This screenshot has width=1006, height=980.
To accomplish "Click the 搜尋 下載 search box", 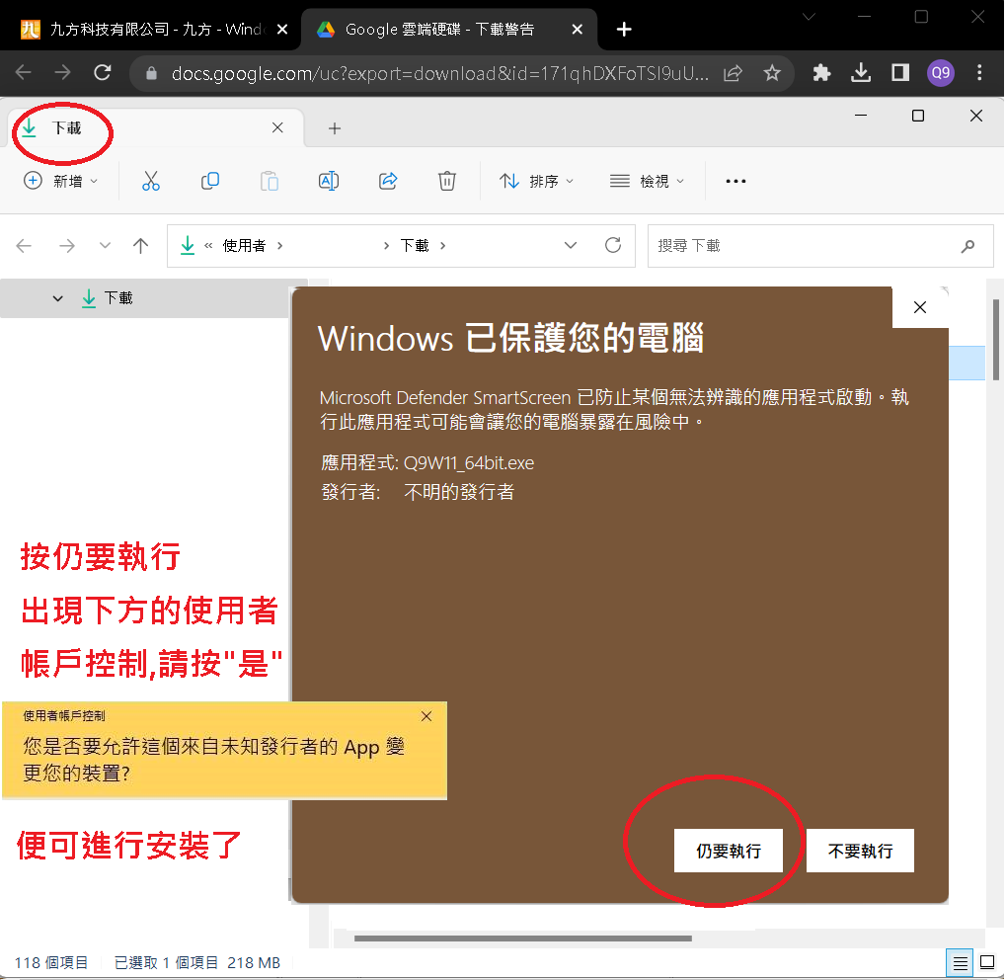I will pyautogui.click(x=820, y=245).
